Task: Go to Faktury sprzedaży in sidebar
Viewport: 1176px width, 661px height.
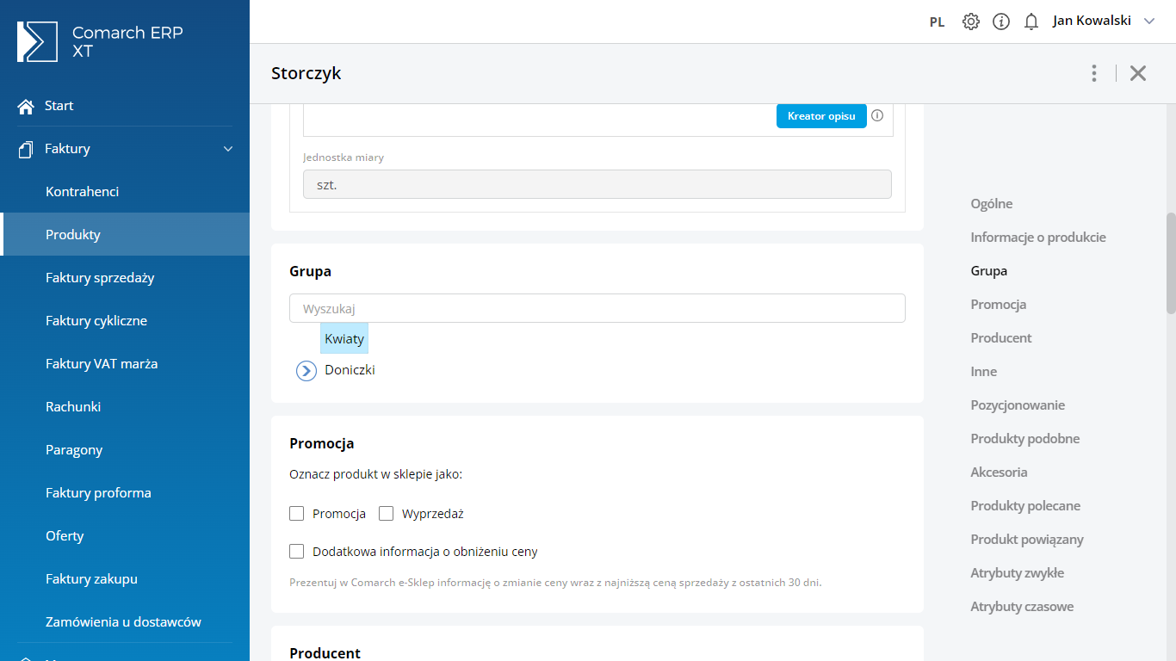Action: tap(100, 278)
